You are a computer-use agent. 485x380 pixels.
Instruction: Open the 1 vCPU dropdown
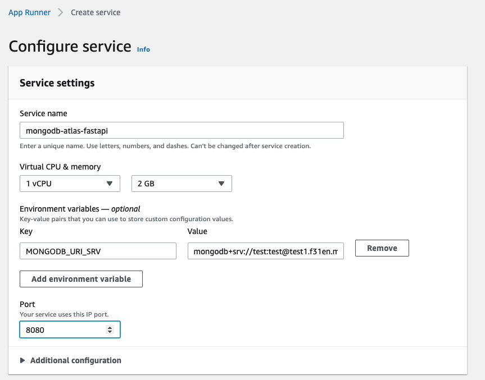point(62,184)
